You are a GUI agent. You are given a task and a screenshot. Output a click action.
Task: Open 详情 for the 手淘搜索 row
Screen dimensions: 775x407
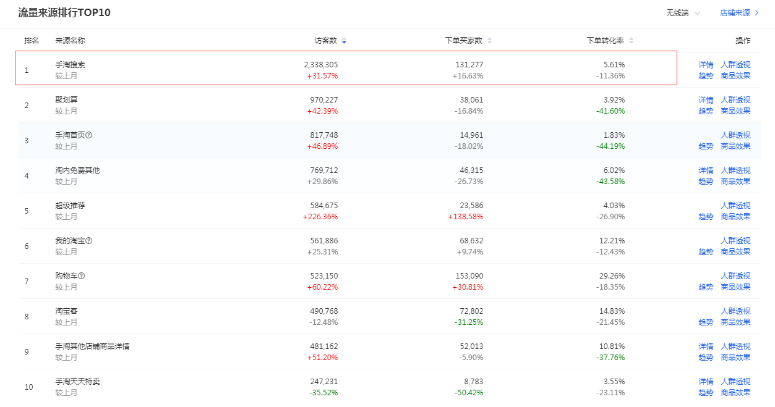[706, 64]
